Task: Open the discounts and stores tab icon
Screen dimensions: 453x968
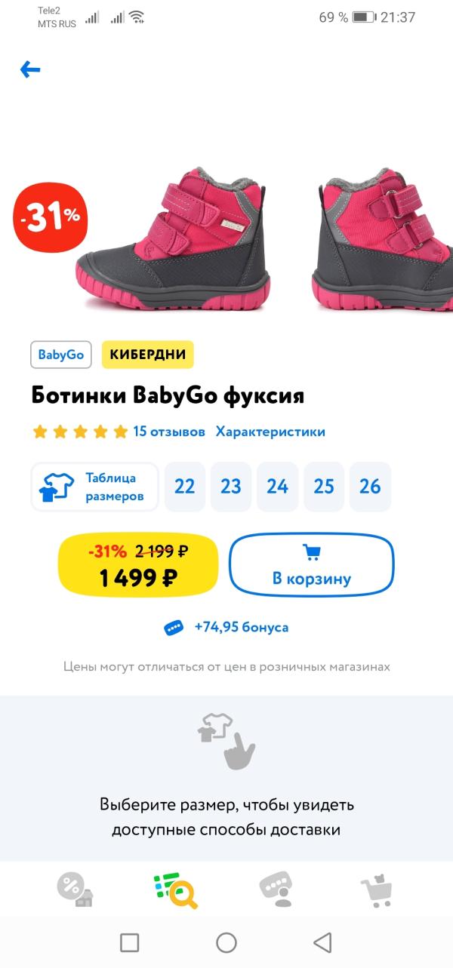Action: (x=75, y=890)
